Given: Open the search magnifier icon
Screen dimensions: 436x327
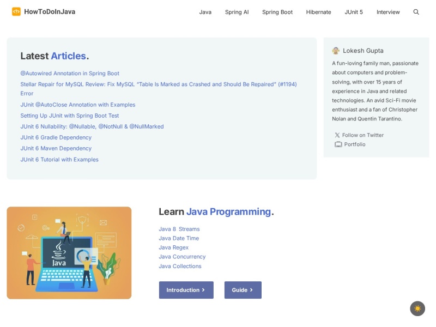Looking at the screenshot, I should click(416, 12).
